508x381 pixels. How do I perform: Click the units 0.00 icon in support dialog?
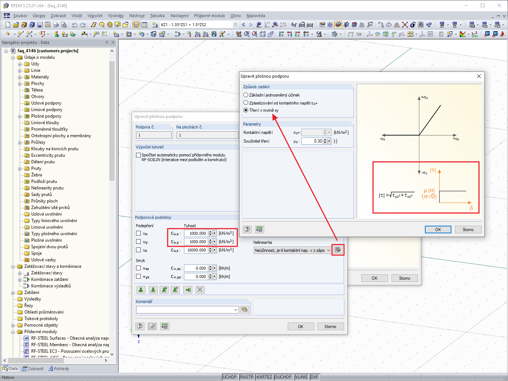165,326
